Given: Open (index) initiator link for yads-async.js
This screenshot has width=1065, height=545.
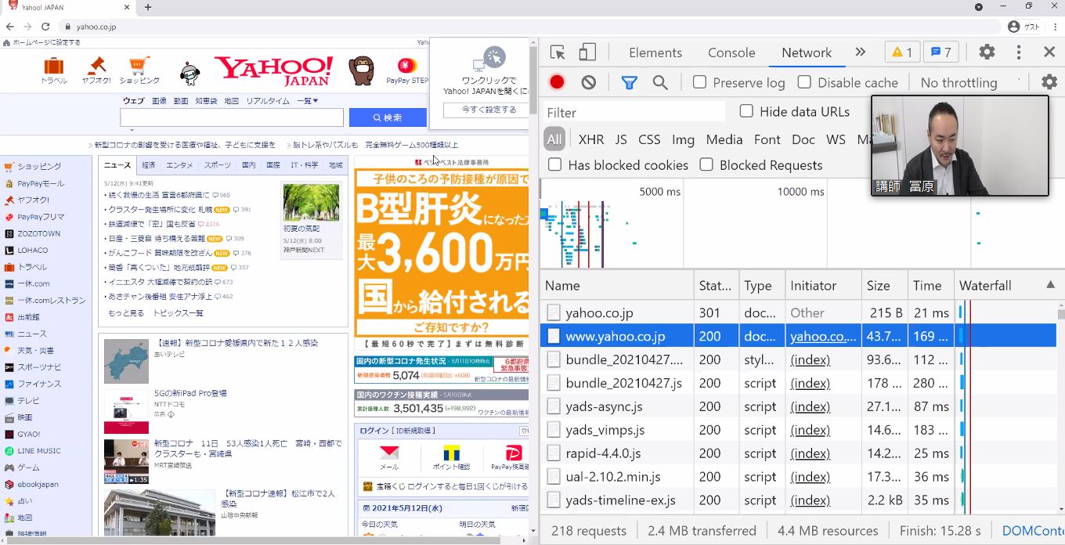Looking at the screenshot, I should (810, 406).
